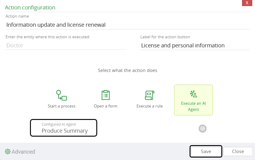Image resolution: width=255 pixels, height=160 pixels.
Task: Click the Execute an AI Agent icon
Action: (193, 94)
